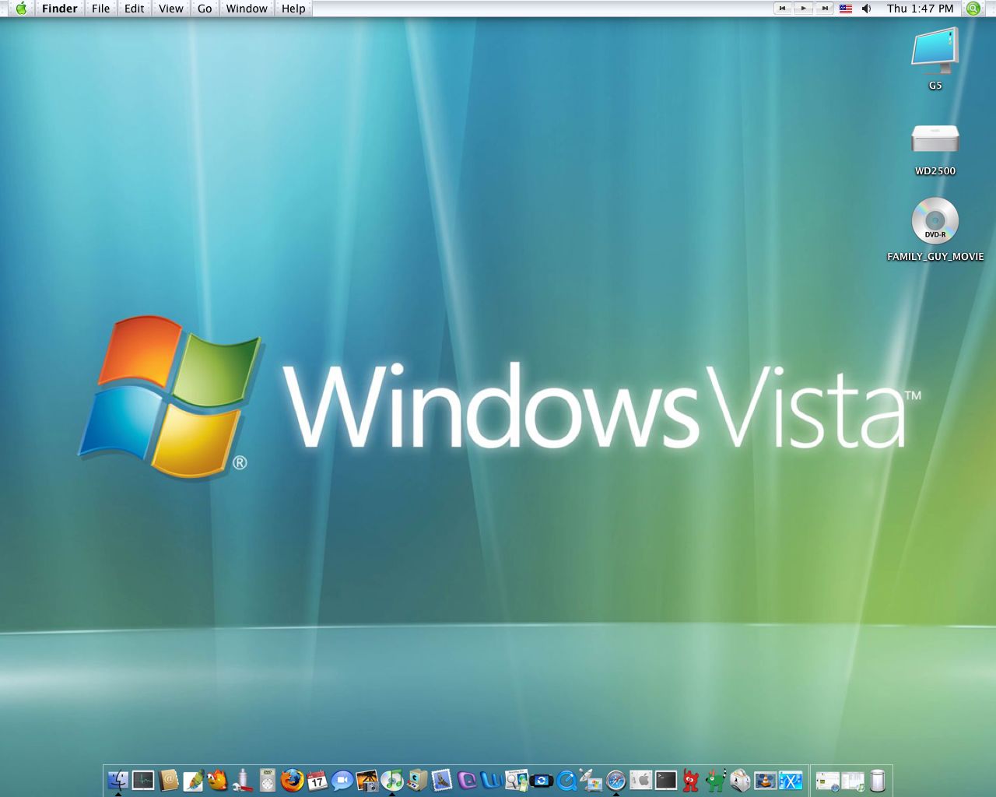996x797 pixels.
Task: Open the Edit menu
Action: tap(135, 9)
